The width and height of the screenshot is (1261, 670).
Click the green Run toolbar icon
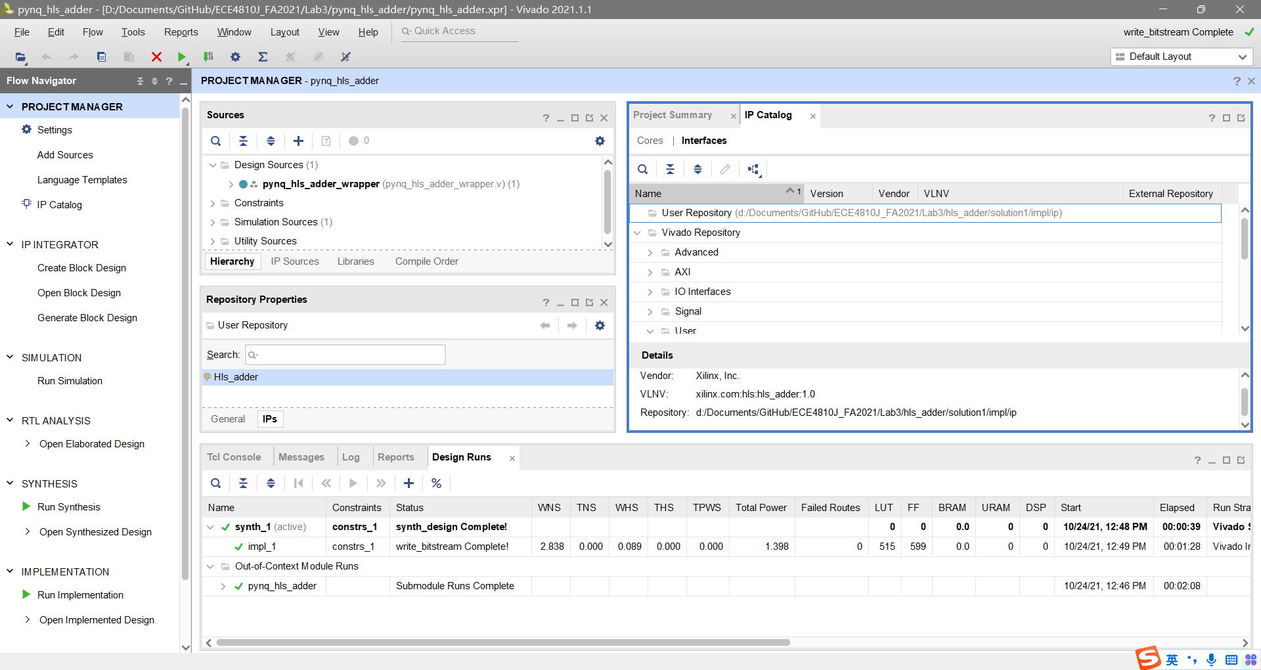tap(182, 57)
